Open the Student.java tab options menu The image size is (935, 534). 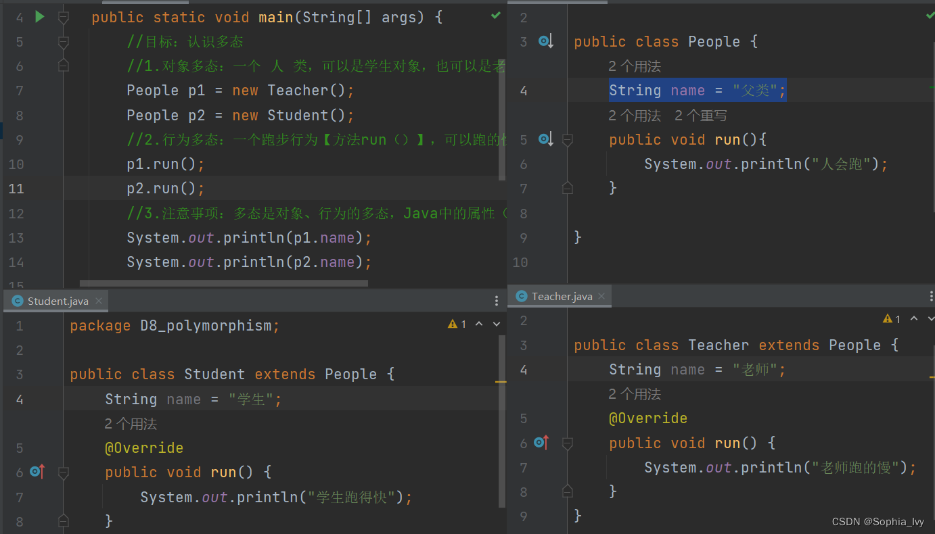[x=497, y=301]
